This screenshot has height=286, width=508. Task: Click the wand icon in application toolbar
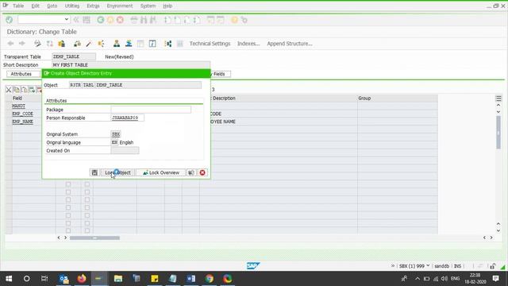88,44
